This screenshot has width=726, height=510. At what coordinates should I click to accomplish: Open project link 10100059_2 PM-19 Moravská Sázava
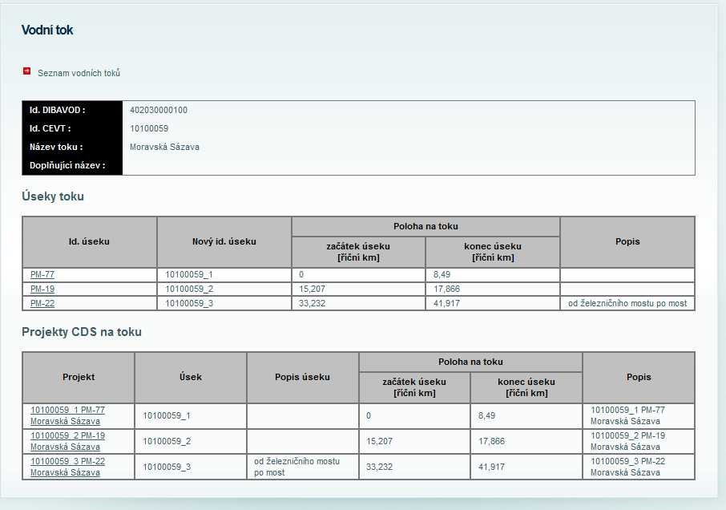67,441
